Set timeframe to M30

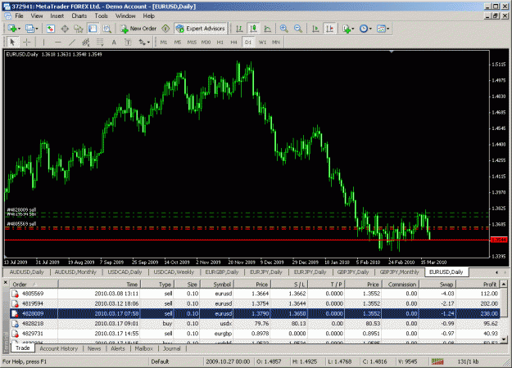pos(206,42)
